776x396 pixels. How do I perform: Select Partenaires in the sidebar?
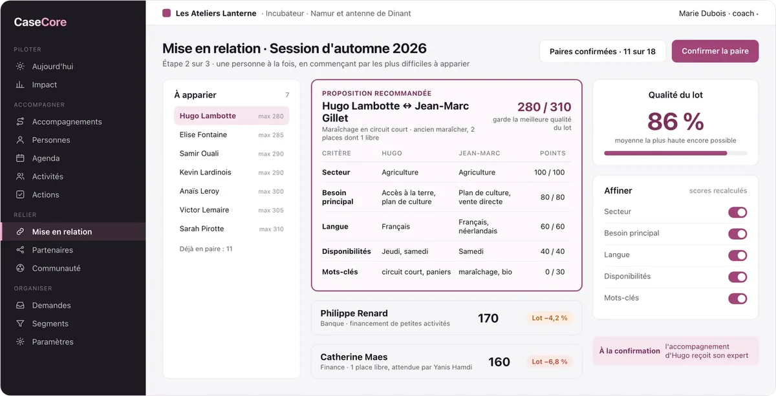(73, 250)
